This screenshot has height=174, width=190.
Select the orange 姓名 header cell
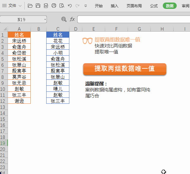(19, 35)
